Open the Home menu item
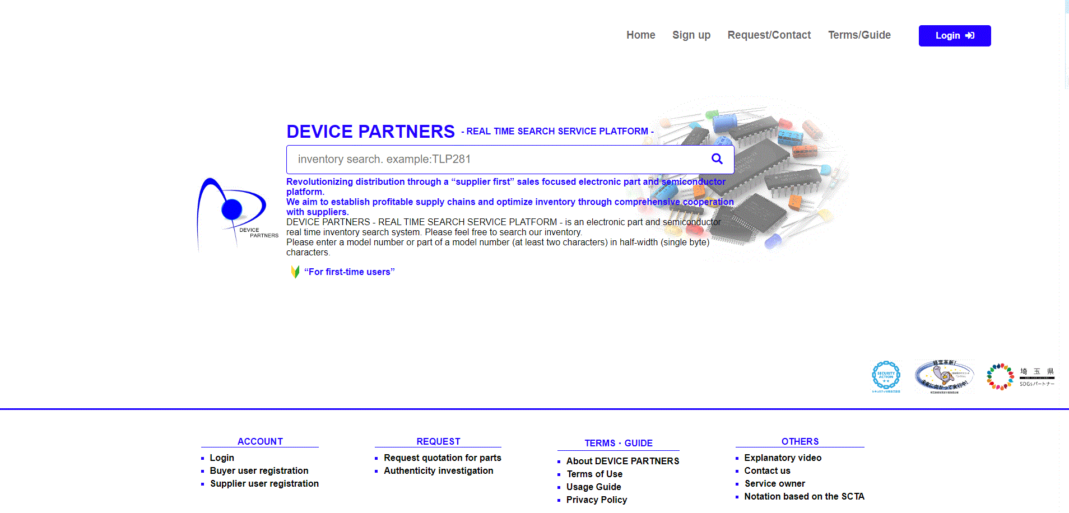Image resolution: width=1069 pixels, height=513 pixels. pyautogui.click(x=641, y=35)
